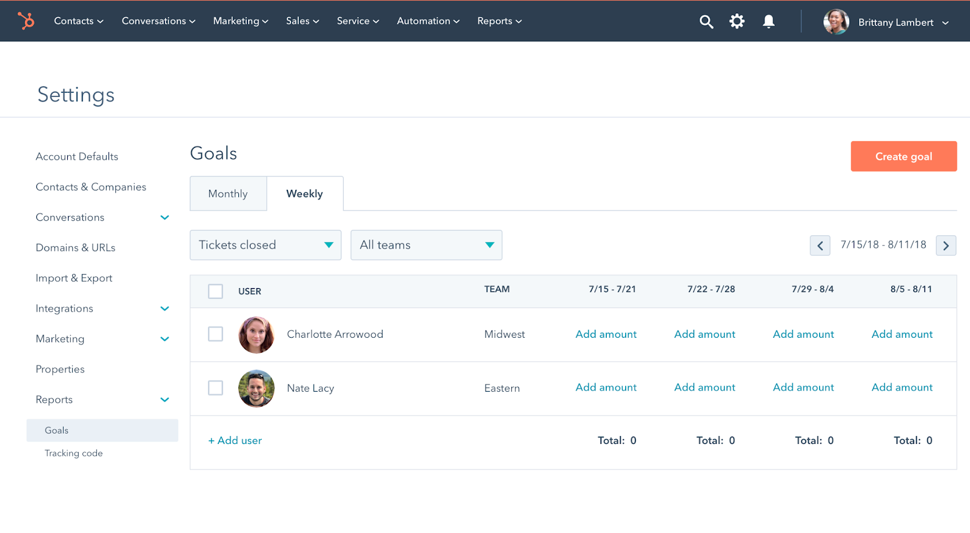Expand Integrations section in sidebar
This screenshot has height=533, width=970.
164,308
